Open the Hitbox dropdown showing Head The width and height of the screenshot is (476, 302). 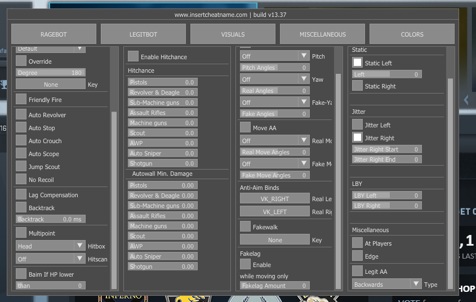click(50, 246)
